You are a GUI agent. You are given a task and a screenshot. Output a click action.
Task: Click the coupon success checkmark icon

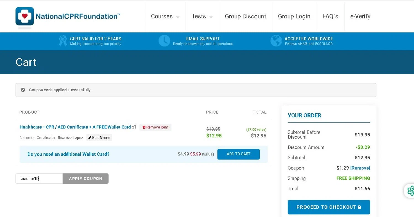click(23, 90)
